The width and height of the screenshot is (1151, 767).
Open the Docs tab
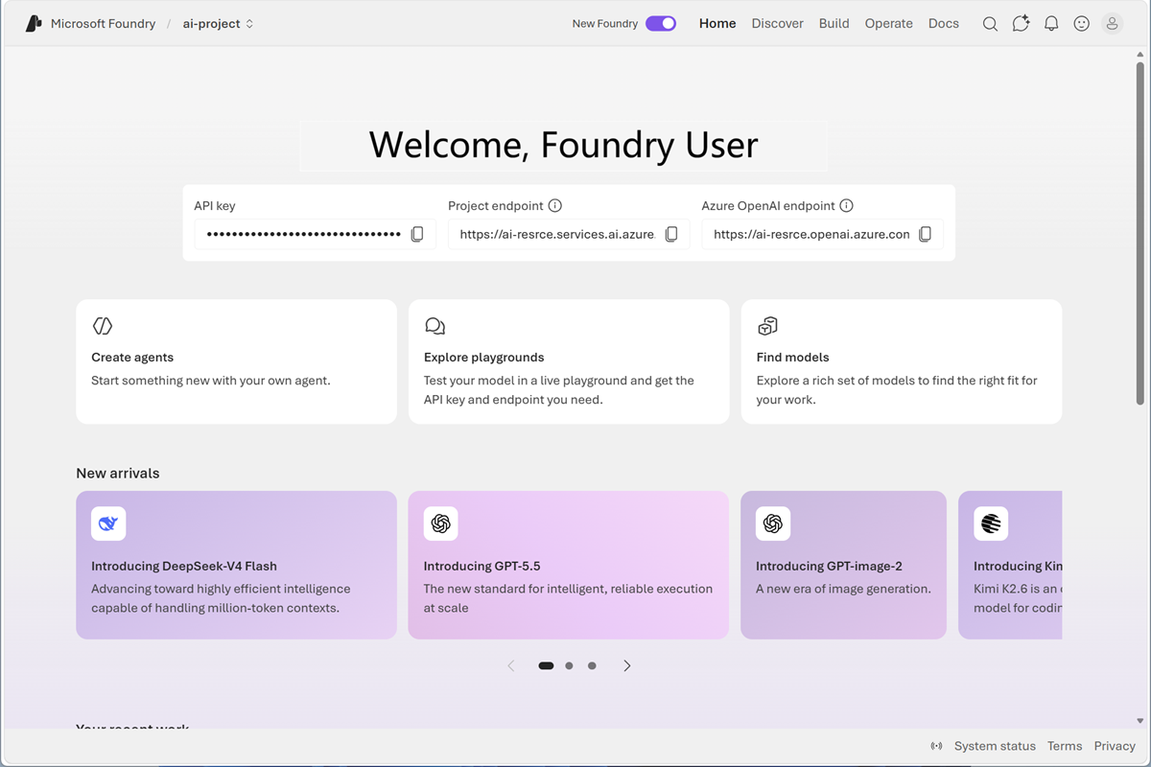click(x=943, y=24)
